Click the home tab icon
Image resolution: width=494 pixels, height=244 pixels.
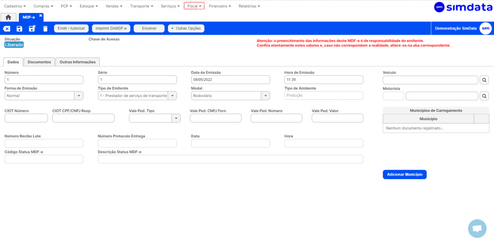pyautogui.click(x=8, y=17)
